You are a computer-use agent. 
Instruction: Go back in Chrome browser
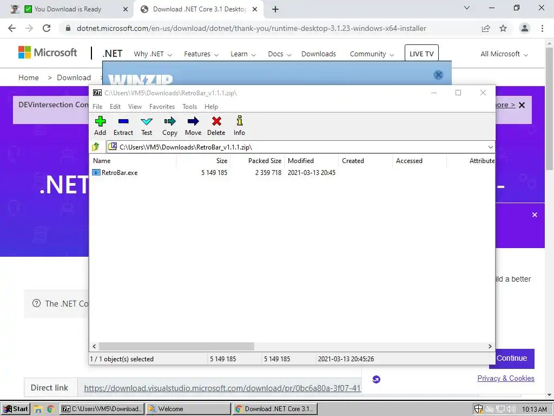click(12, 28)
